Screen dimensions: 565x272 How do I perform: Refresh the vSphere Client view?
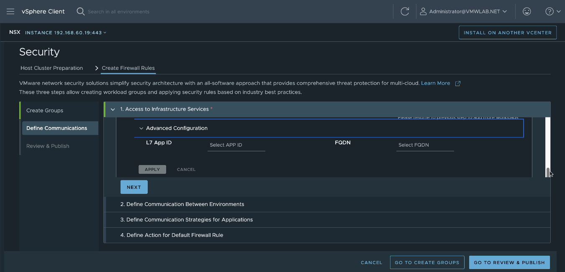point(405,11)
